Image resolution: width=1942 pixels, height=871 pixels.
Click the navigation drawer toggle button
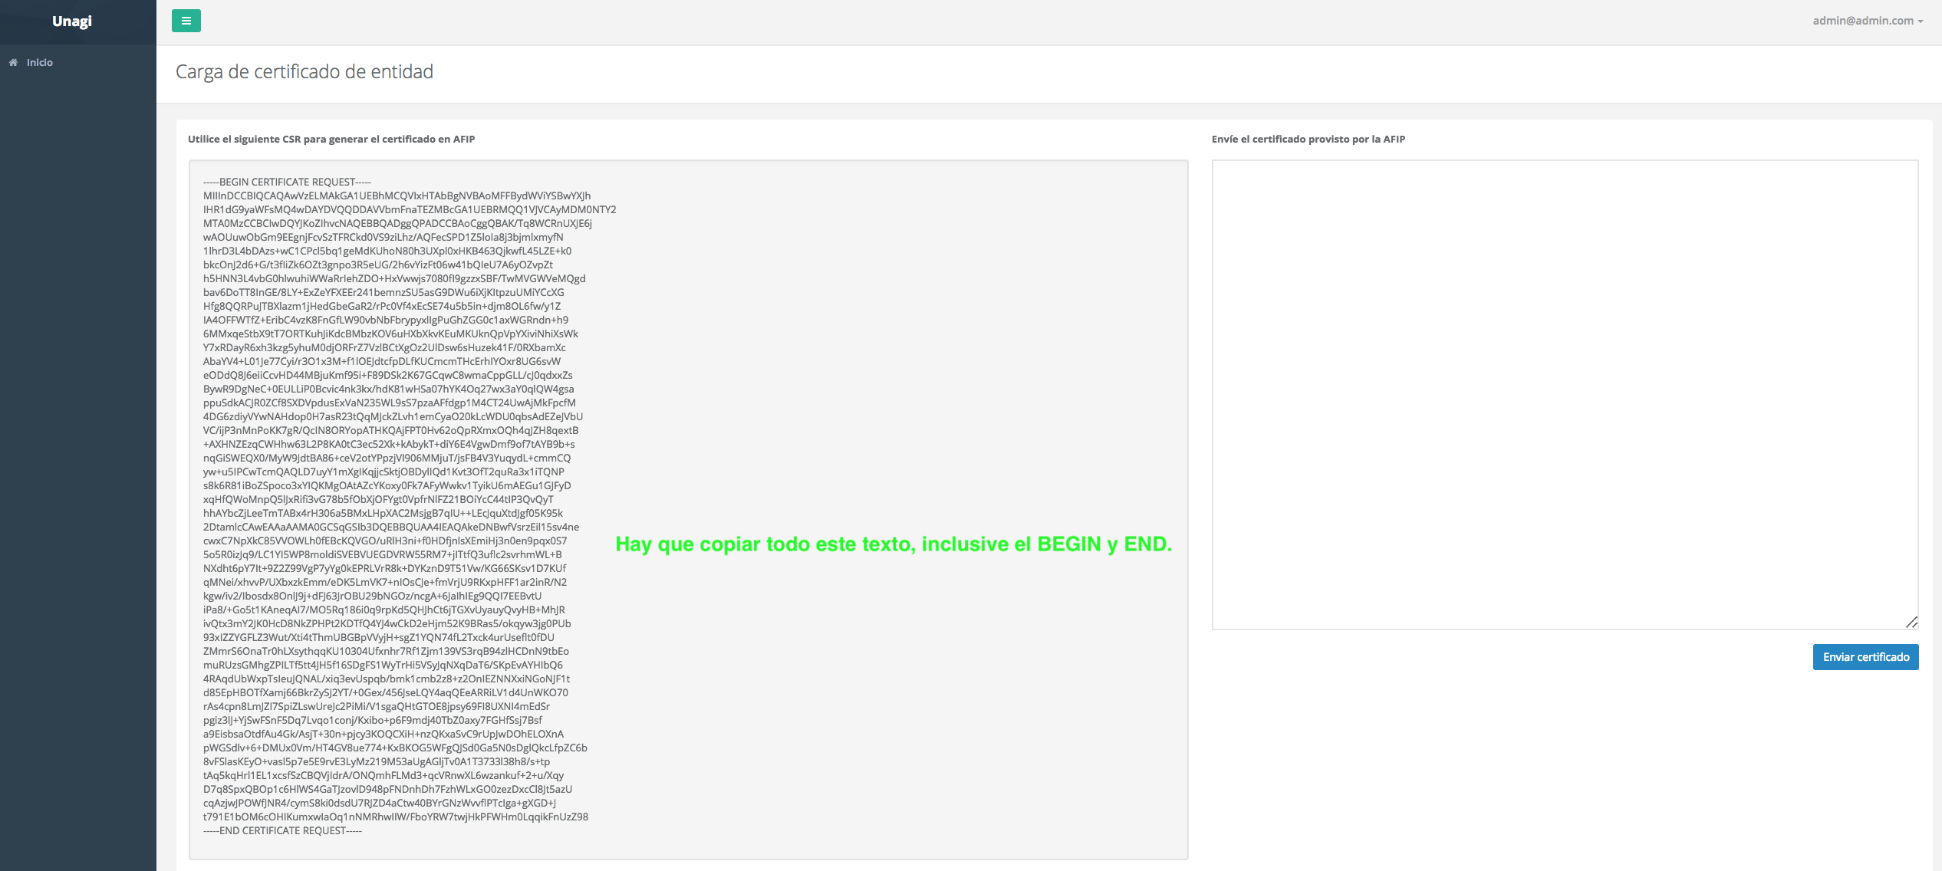(186, 20)
